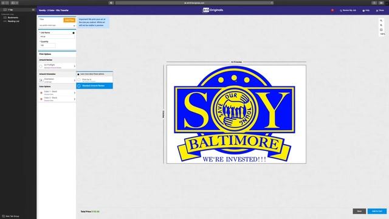Toggle the Safari sidebar button
Image resolution: width=389 pixels, height=219 pixels.
(x=13, y=3)
